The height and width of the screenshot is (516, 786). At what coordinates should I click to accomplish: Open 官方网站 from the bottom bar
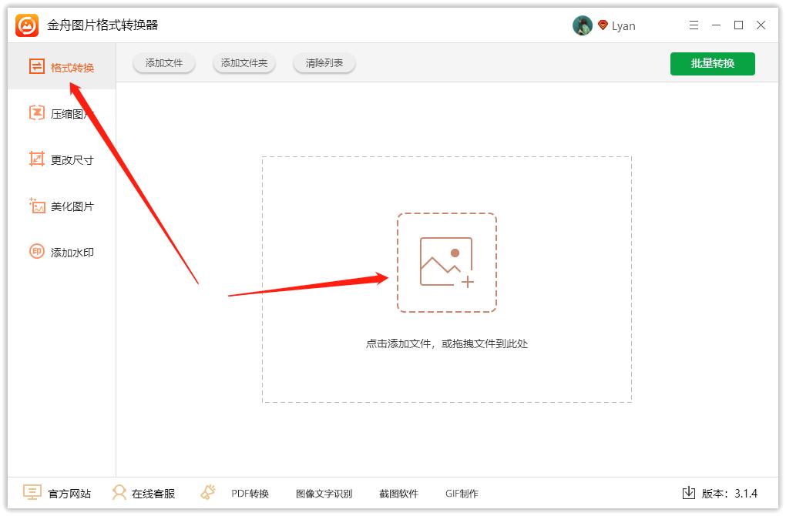point(57,493)
